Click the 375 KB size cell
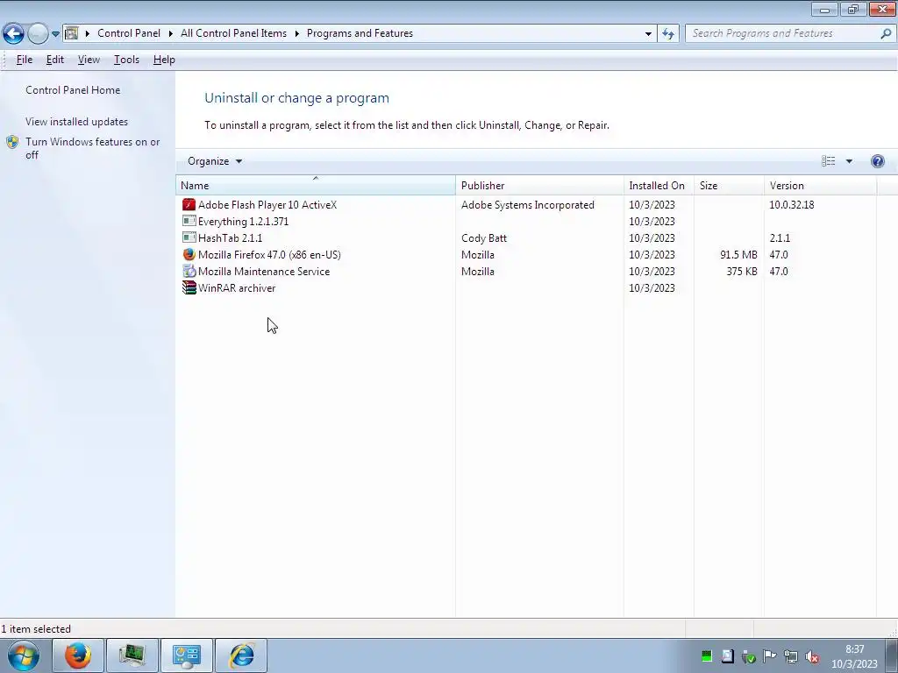 [x=742, y=272]
